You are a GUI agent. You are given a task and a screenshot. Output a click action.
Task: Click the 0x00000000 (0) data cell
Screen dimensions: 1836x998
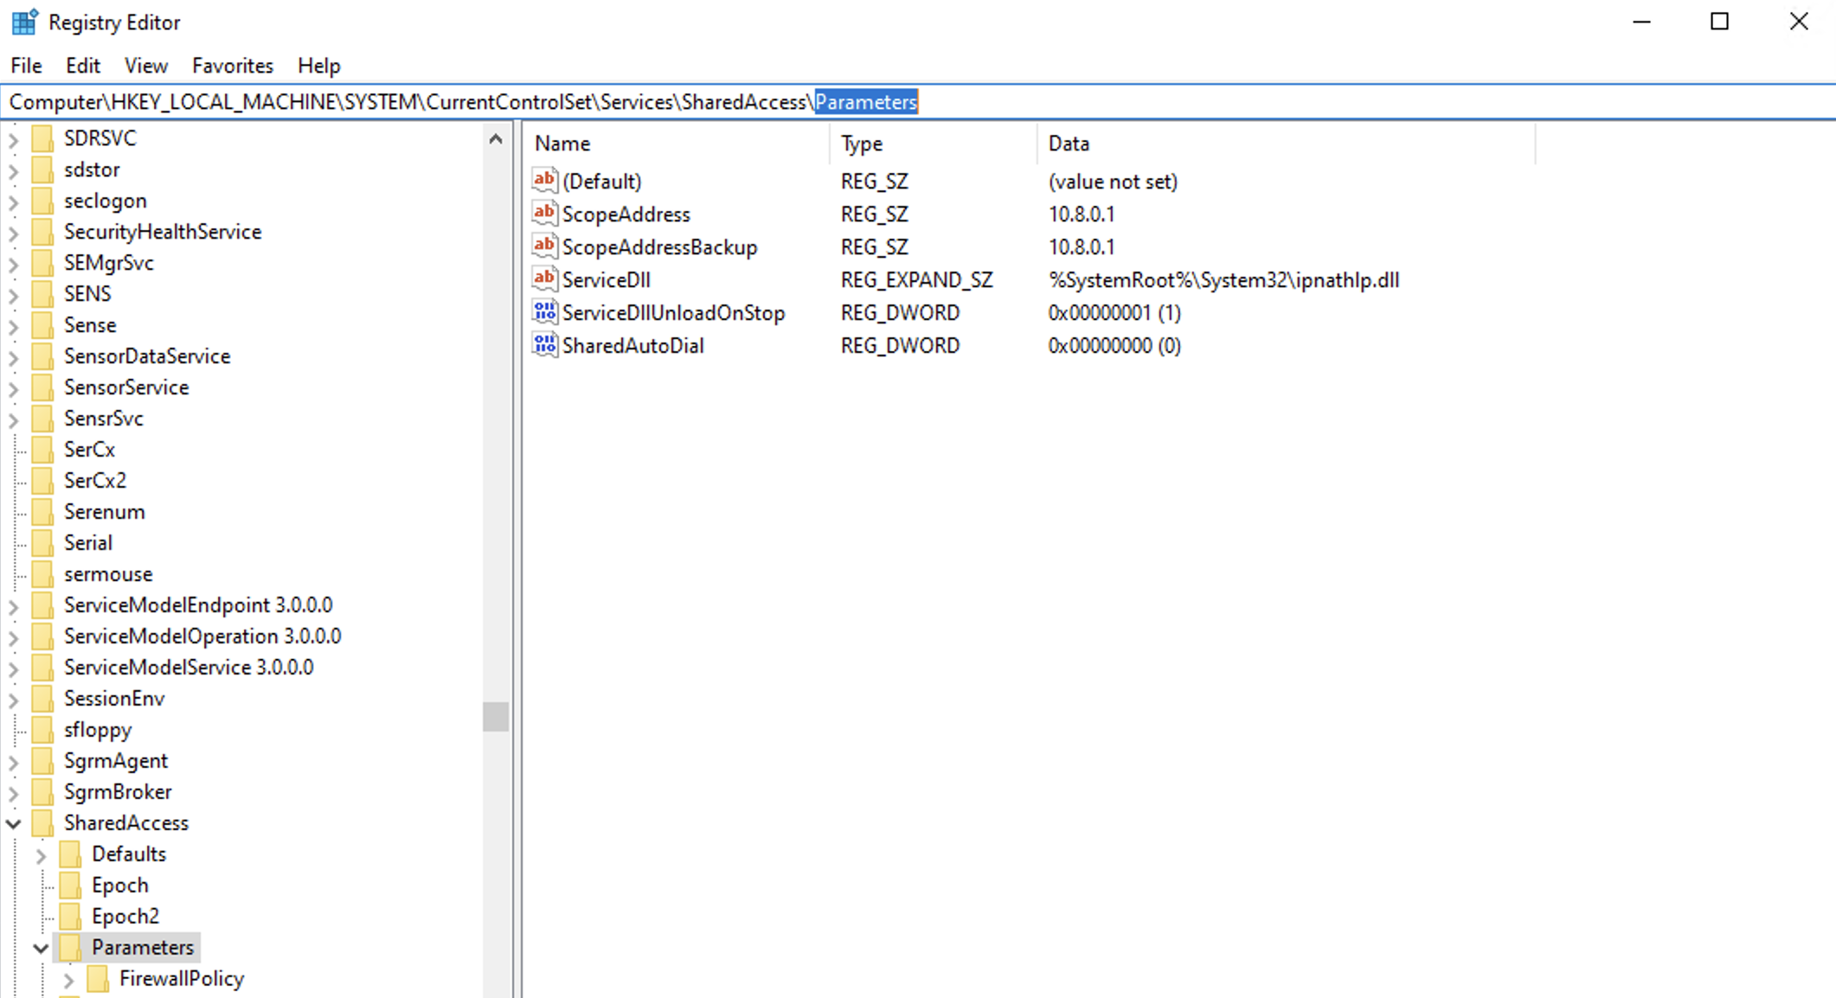(1114, 346)
